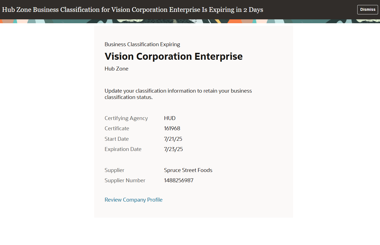This screenshot has width=380, height=245.
Task: Click the Start Date label
Action: [x=117, y=139]
